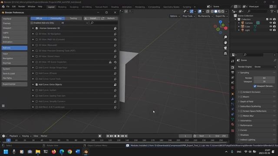Expand the Subsurface Scattering panel
The height and width of the screenshot is (156, 278).
pyautogui.click(x=250, y=106)
